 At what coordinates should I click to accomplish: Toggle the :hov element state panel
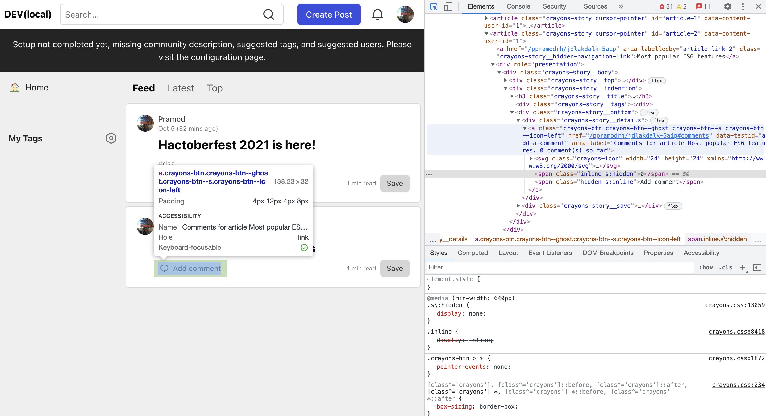click(x=706, y=267)
